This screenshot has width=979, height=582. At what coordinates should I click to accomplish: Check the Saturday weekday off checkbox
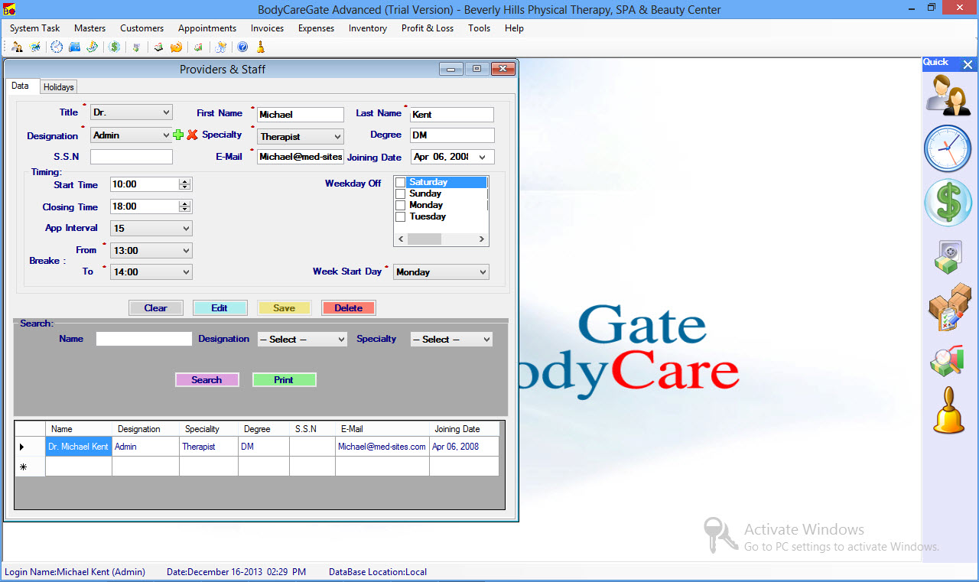pos(400,183)
